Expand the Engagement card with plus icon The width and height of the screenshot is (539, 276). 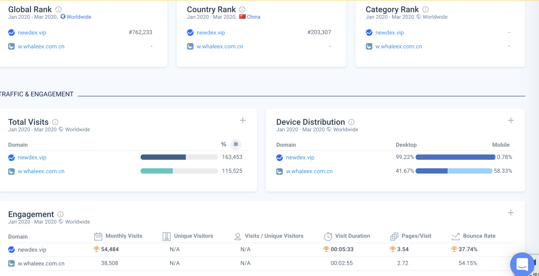[511, 213]
